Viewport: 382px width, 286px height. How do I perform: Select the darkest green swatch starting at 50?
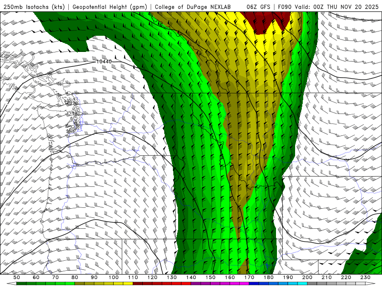[21, 284]
